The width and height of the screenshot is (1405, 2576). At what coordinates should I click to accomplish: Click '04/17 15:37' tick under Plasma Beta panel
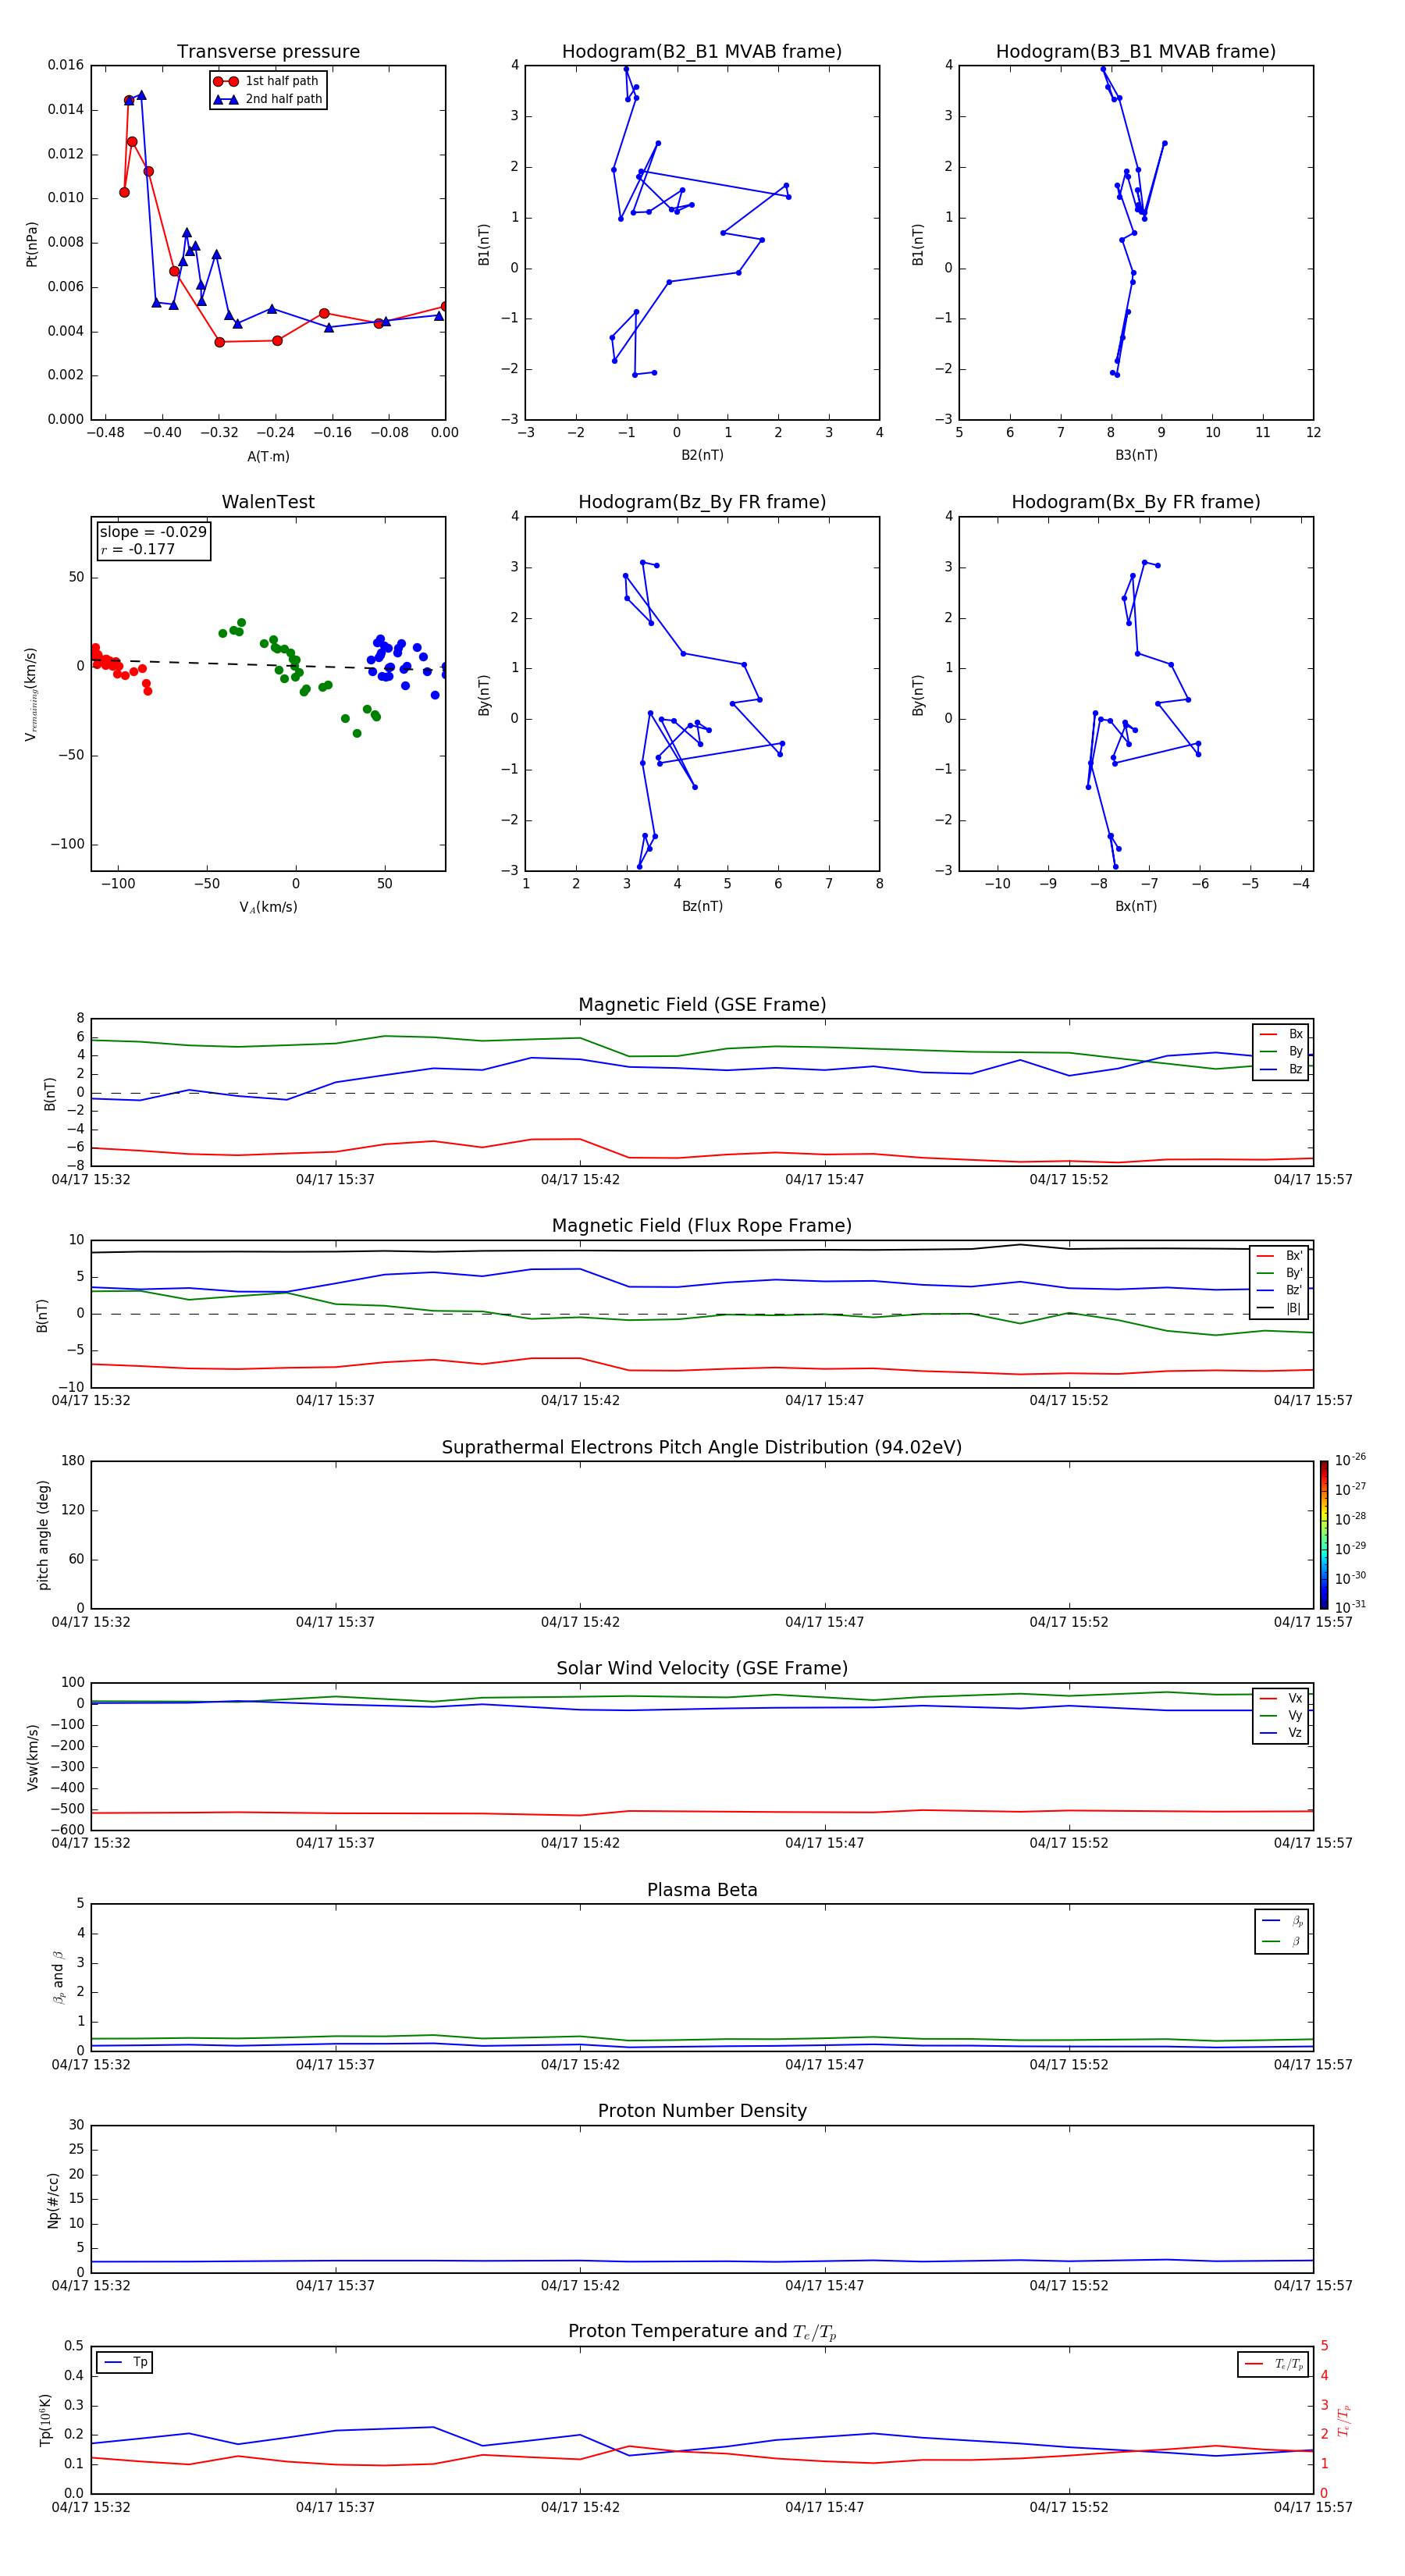point(335,2065)
